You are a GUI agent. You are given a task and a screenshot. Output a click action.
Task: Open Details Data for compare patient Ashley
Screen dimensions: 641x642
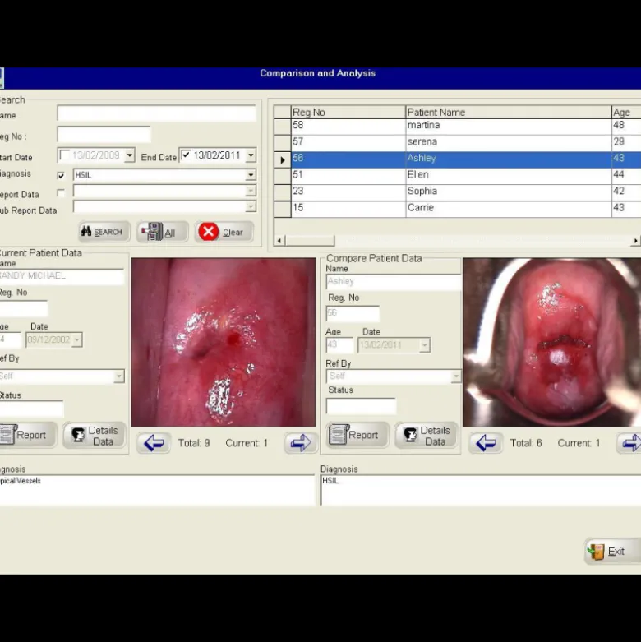pyautogui.click(x=427, y=435)
